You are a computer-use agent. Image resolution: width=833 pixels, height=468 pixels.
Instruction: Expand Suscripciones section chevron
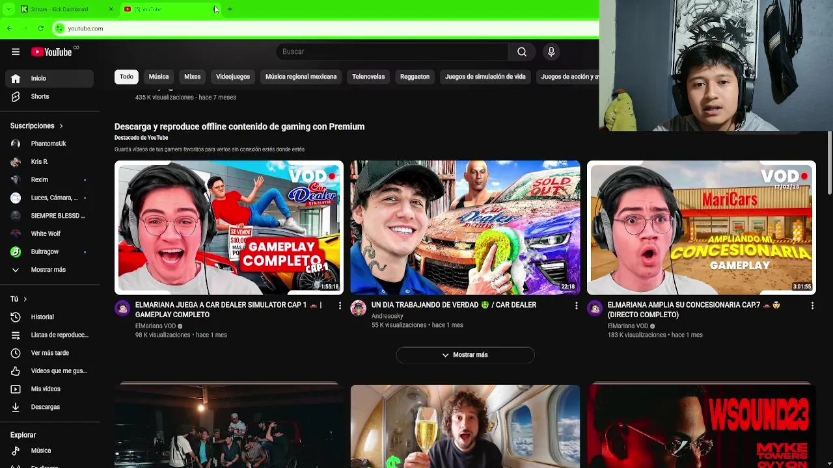coord(61,126)
